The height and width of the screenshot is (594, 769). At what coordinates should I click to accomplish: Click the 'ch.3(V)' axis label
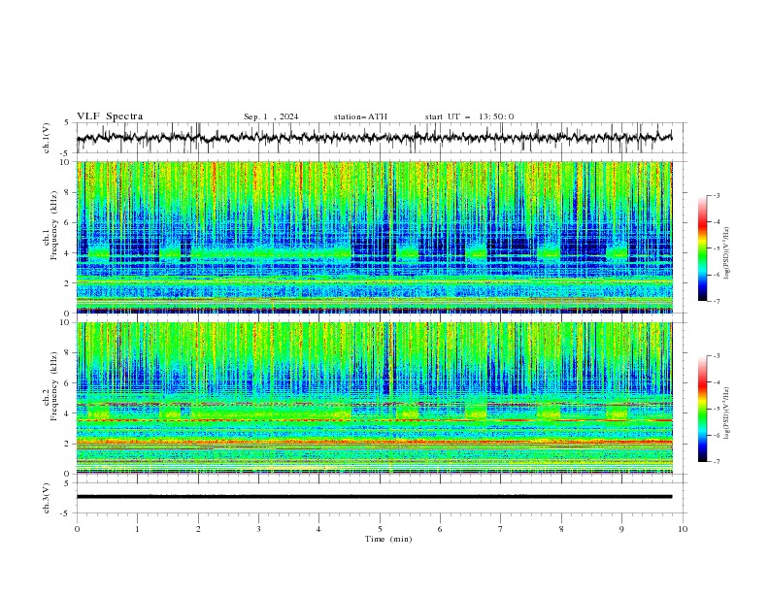(47, 498)
